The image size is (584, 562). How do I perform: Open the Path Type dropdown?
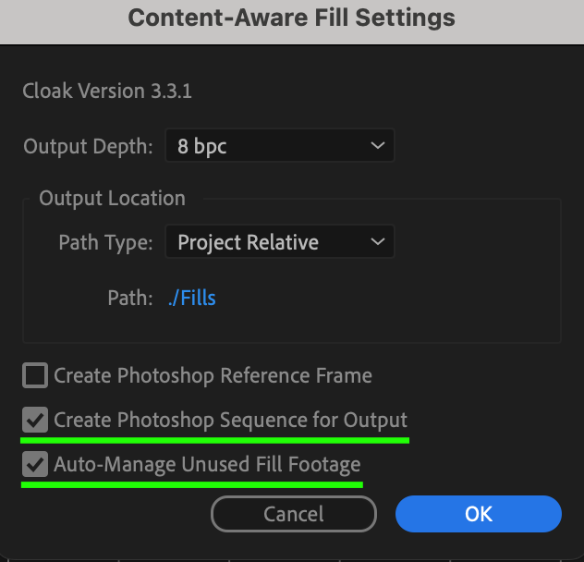278,242
